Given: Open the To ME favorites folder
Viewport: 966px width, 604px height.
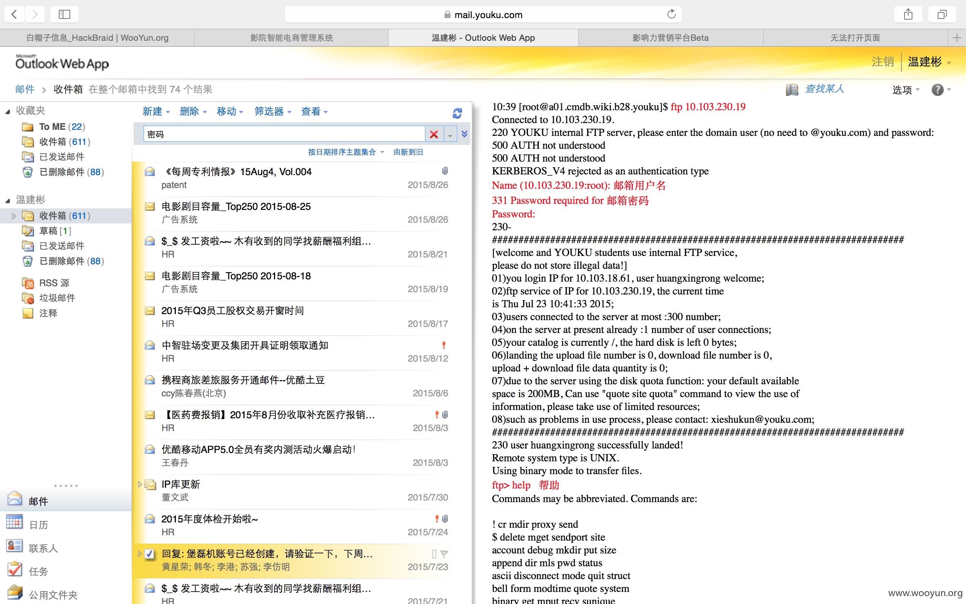Looking at the screenshot, I should pyautogui.click(x=62, y=126).
